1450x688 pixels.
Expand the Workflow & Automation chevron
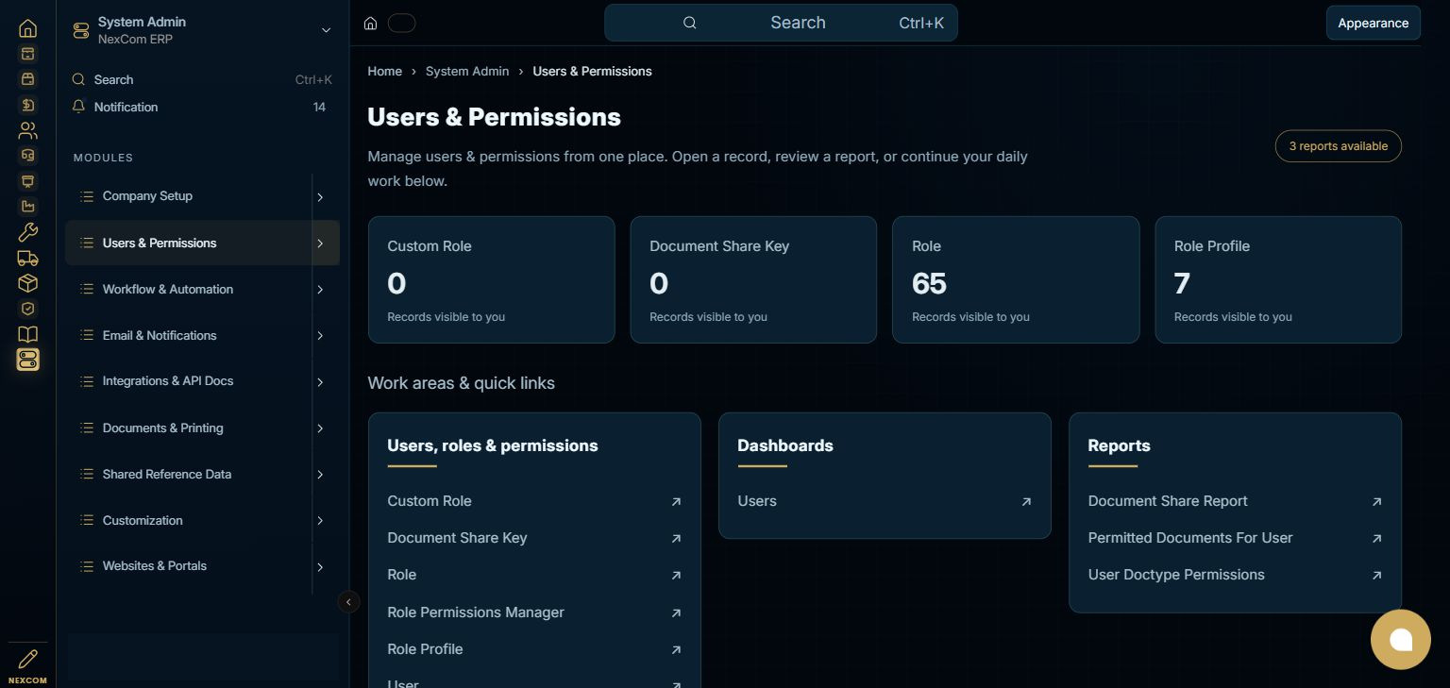click(x=320, y=290)
